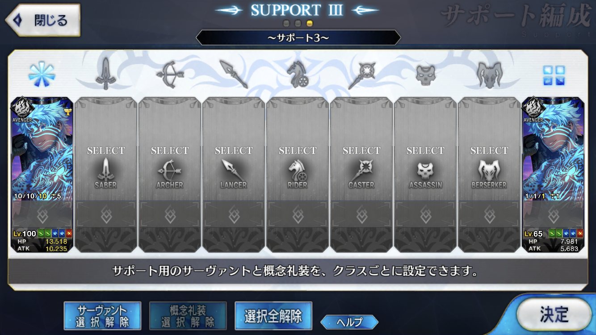
Task: Open the SELECT SABER servant slot
Action: (x=106, y=175)
